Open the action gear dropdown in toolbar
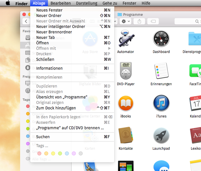The height and width of the screenshot is (171, 201). tap(126, 21)
